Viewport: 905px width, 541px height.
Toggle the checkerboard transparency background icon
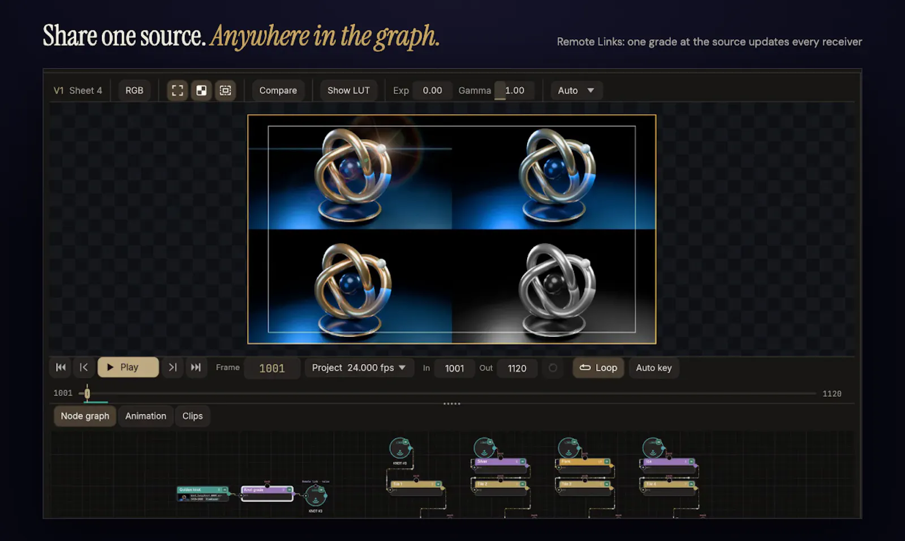[201, 90]
